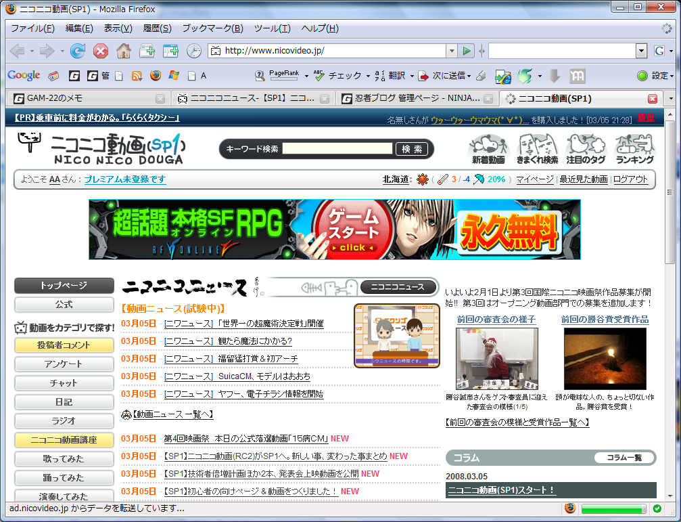Screen dimensions: 681x522
Task: Open the ブックマーク menu
Action: point(212,28)
